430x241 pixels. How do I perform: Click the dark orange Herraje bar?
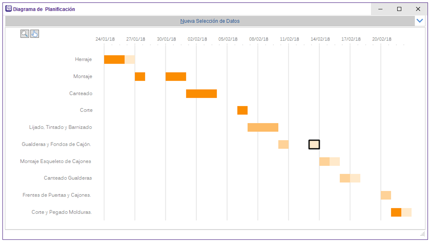pyautogui.click(x=114, y=60)
